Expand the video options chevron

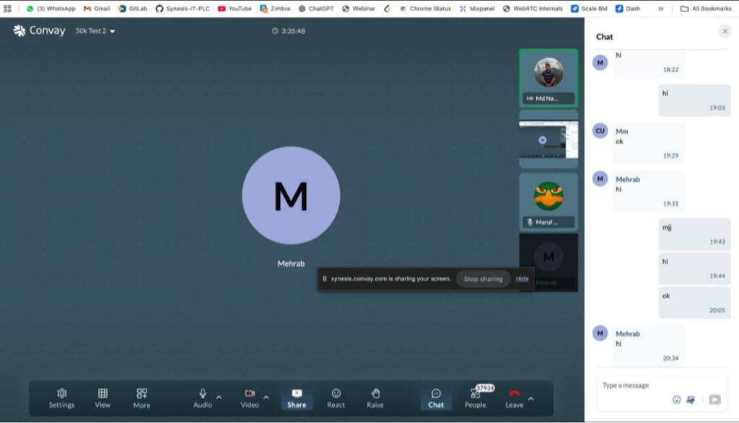[266, 397]
